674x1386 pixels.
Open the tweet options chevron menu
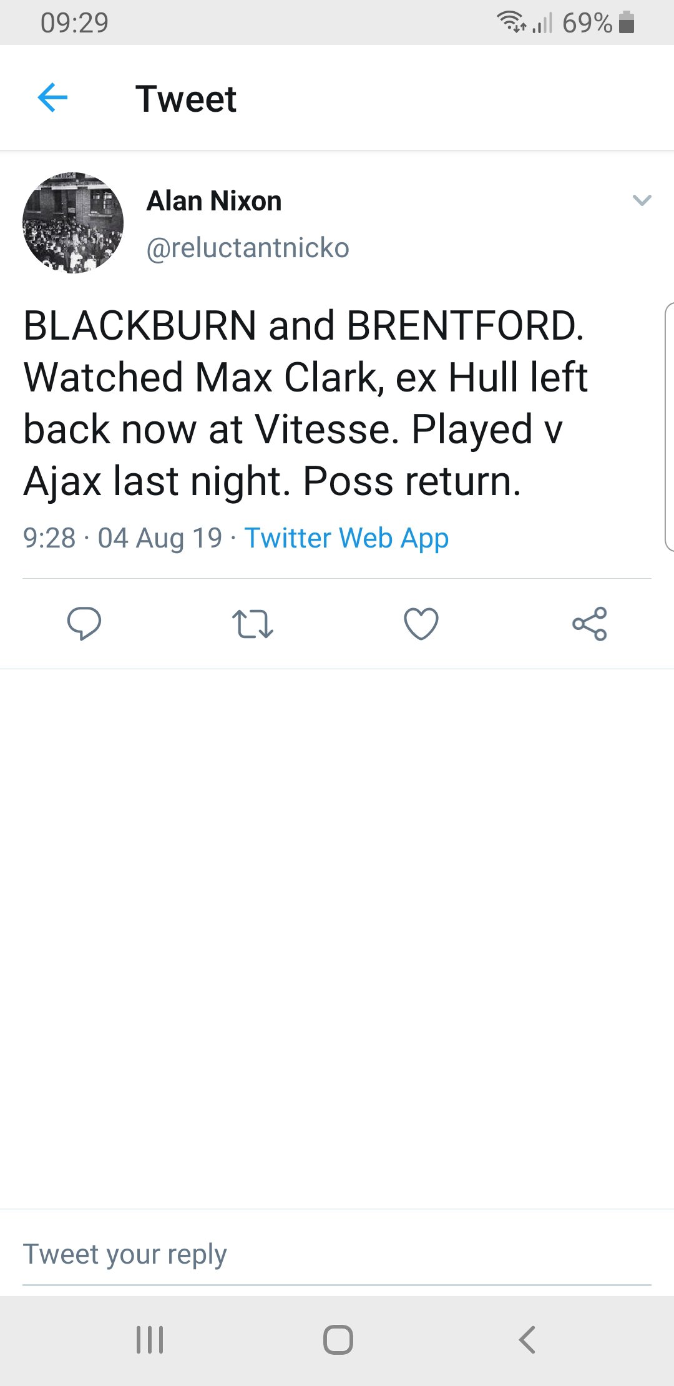(x=642, y=200)
